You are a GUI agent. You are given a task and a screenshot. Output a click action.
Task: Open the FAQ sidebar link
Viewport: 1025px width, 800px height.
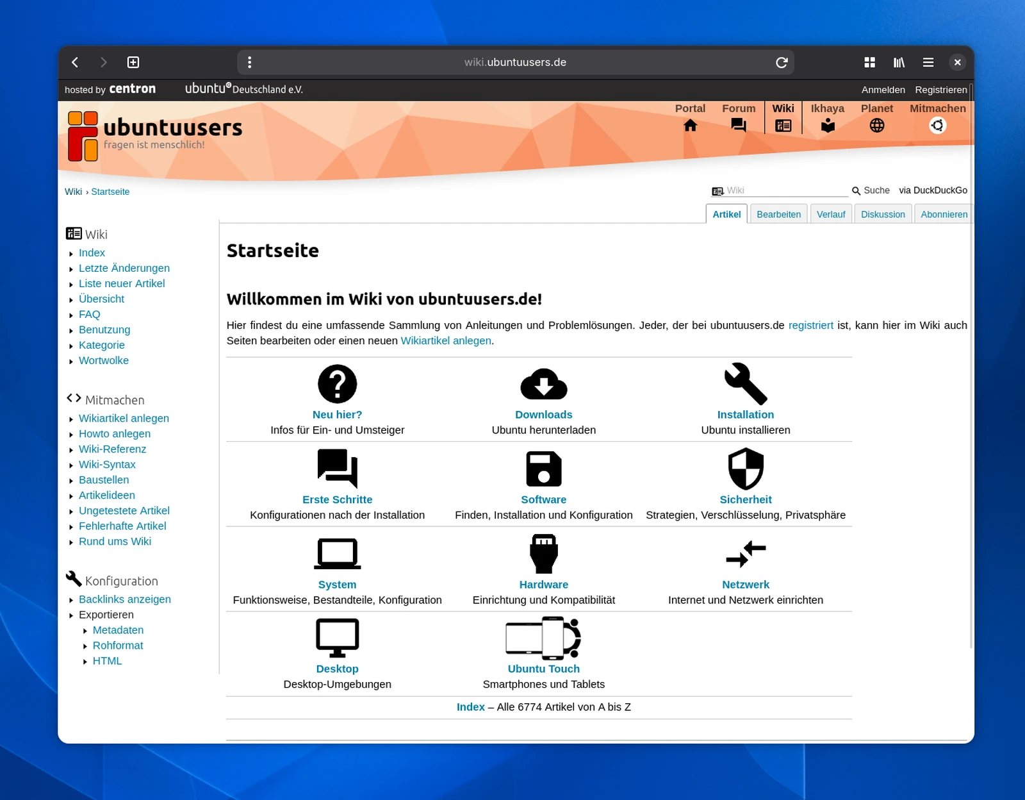coord(90,314)
